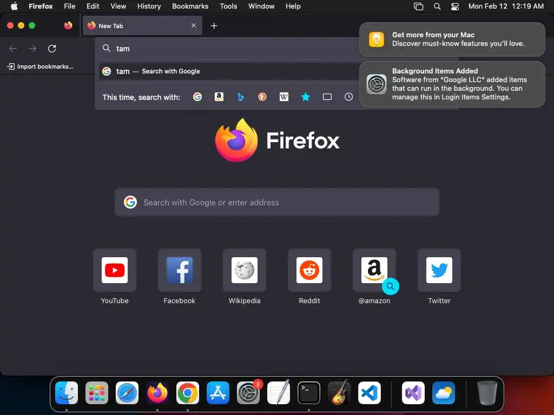Open the File menu
Image resolution: width=554 pixels, height=415 pixels.
pos(70,6)
